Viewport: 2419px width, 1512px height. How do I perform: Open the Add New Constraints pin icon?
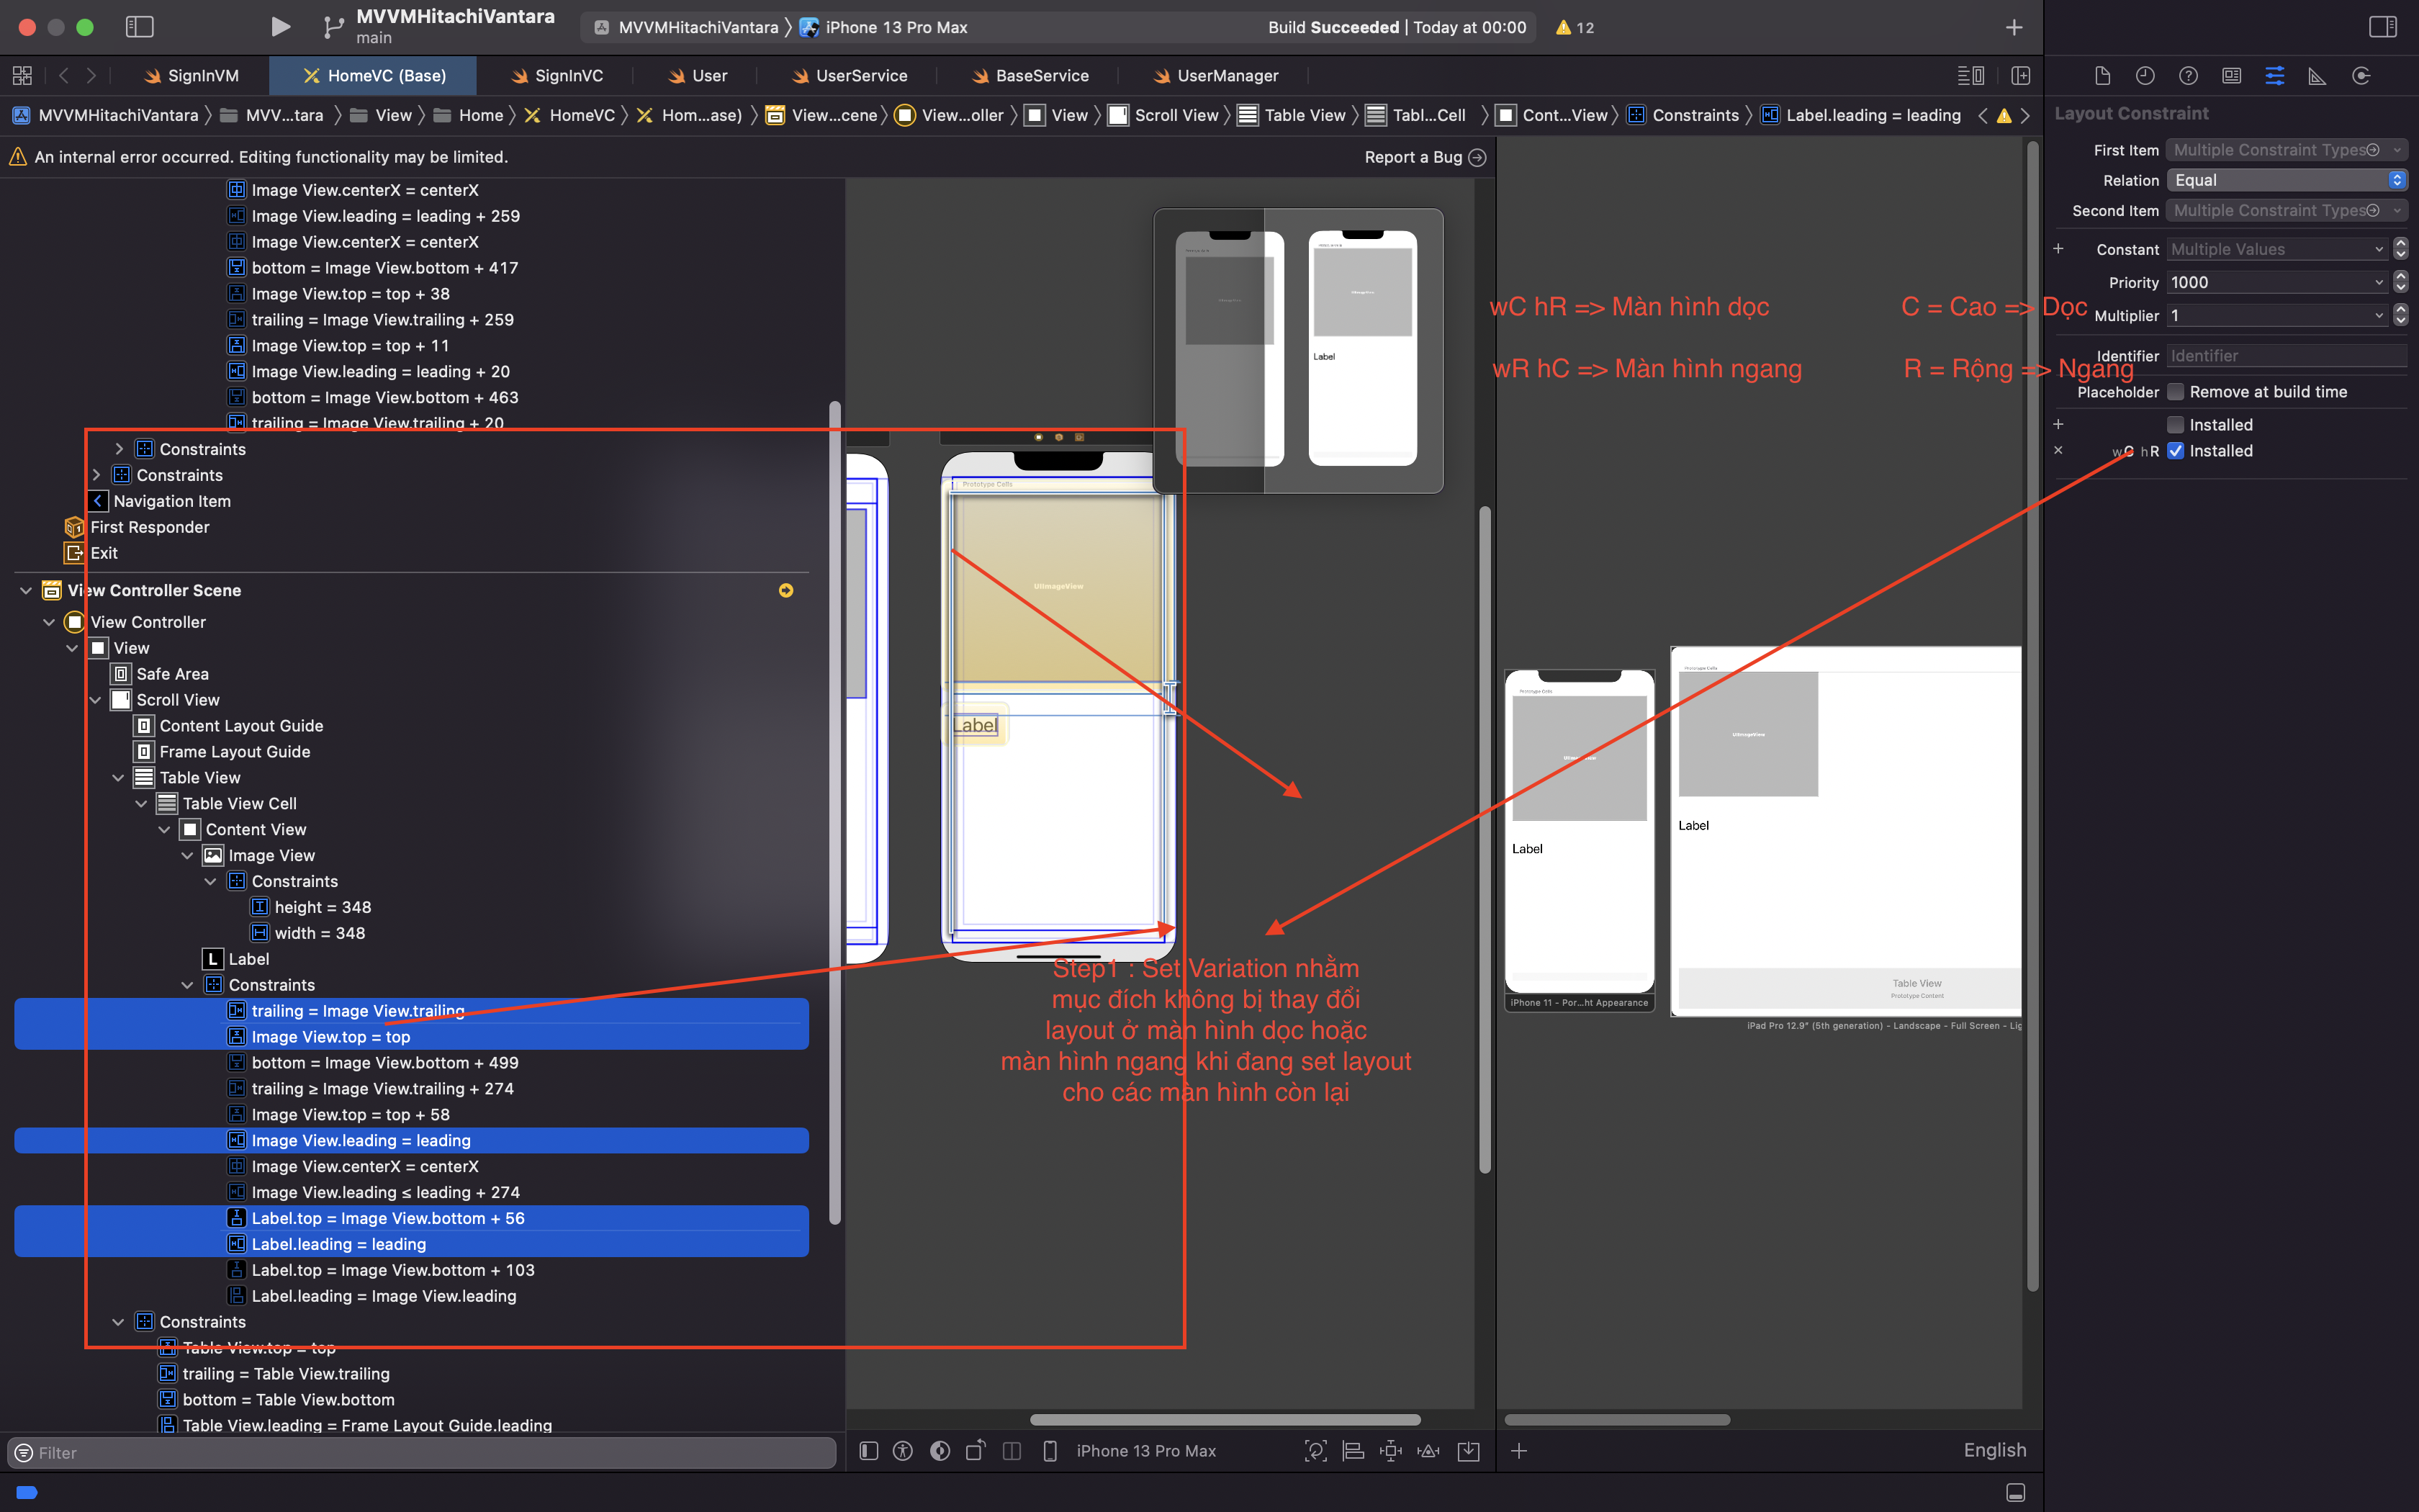[x=1392, y=1451]
